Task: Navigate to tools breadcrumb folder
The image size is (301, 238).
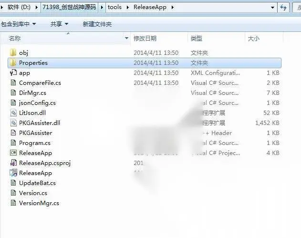Action: point(114,7)
